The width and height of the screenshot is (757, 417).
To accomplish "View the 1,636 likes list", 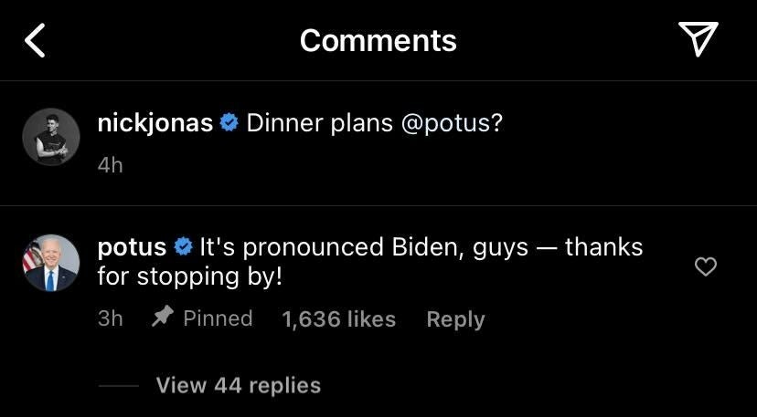I will (338, 318).
